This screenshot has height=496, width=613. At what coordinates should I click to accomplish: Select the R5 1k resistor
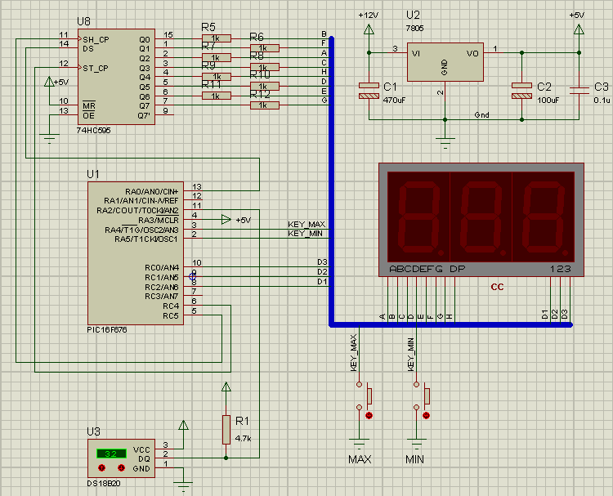tap(216, 38)
